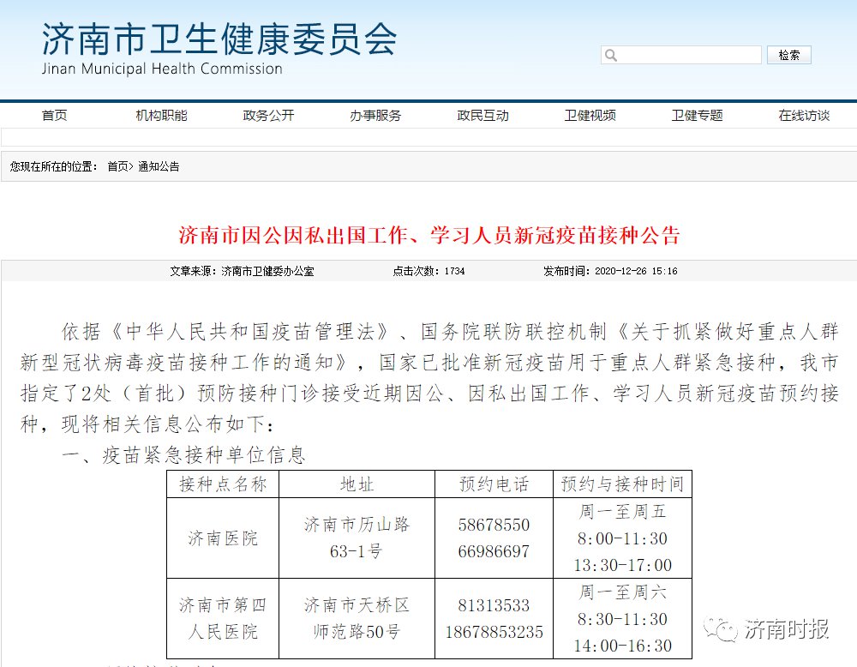
Task: Open the 卫健视频 section
Action: point(590,116)
